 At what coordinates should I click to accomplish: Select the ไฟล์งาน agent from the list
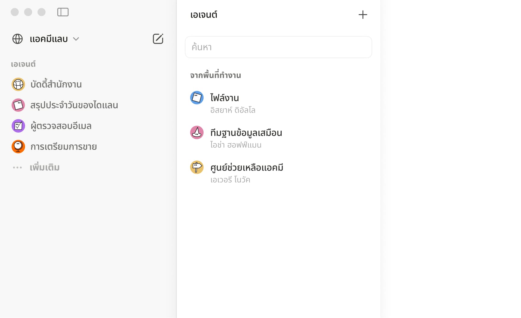click(x=225, y=98)
